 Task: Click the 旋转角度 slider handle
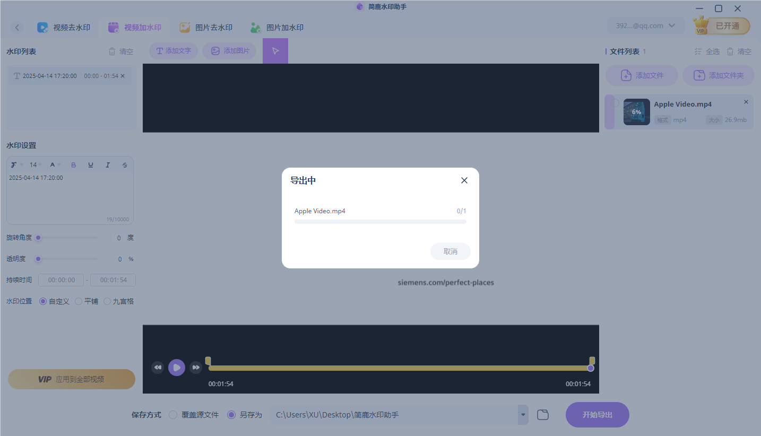[x=38, y=238]
